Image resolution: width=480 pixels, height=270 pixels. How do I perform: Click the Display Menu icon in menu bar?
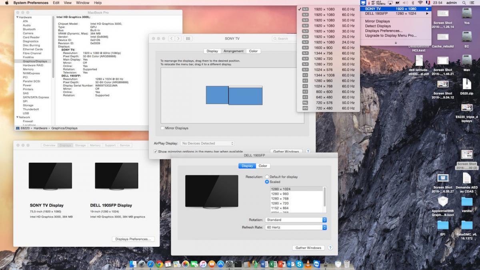tap(363, 2)
